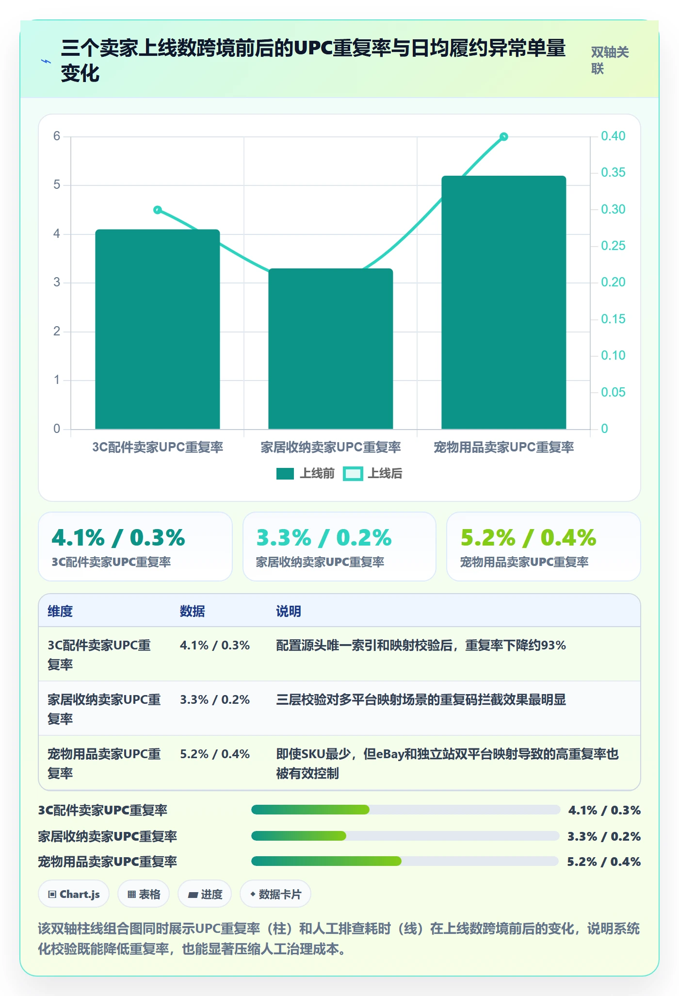Image resolution: width=679 pixels, height=996 pixels.
Task: Select the 3C配件卖家 bar in chart
Action: tap(158, 329)
